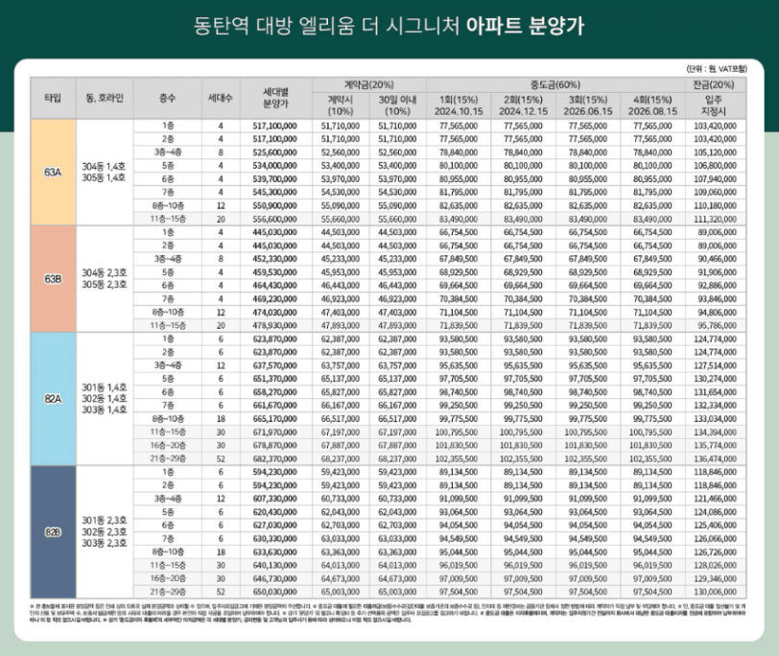Image resolution: width=779 pixels, height=656 pixels.
Task: Click the balance amount '130,006,000'
Action: tap(715, 592)
